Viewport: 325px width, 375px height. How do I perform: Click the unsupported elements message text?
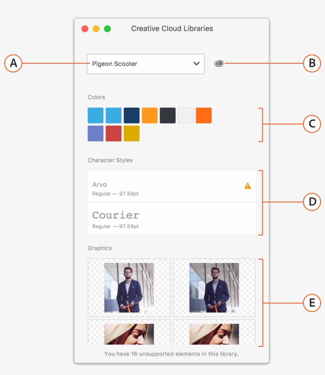(x=172, y=354)
